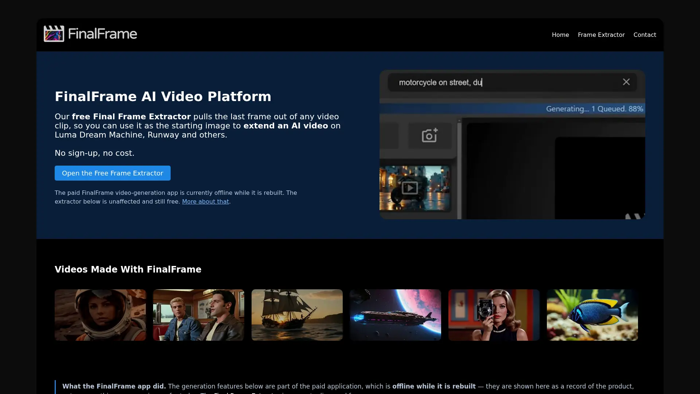
Task: Open the astronaut woman video thumbnail
Action: click(100, 315)
